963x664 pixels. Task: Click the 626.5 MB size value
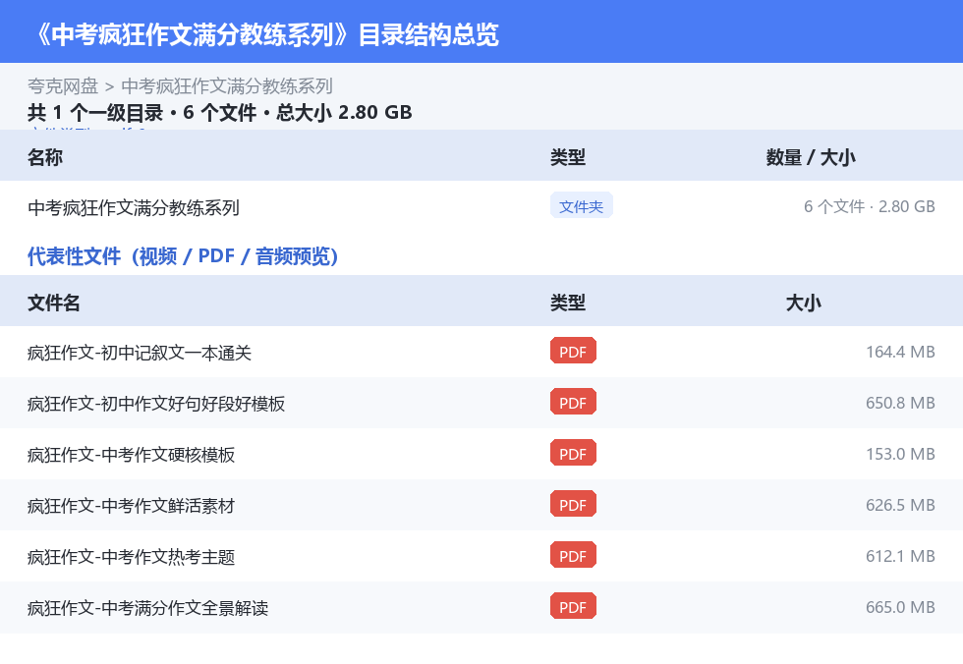coord(900,505)
